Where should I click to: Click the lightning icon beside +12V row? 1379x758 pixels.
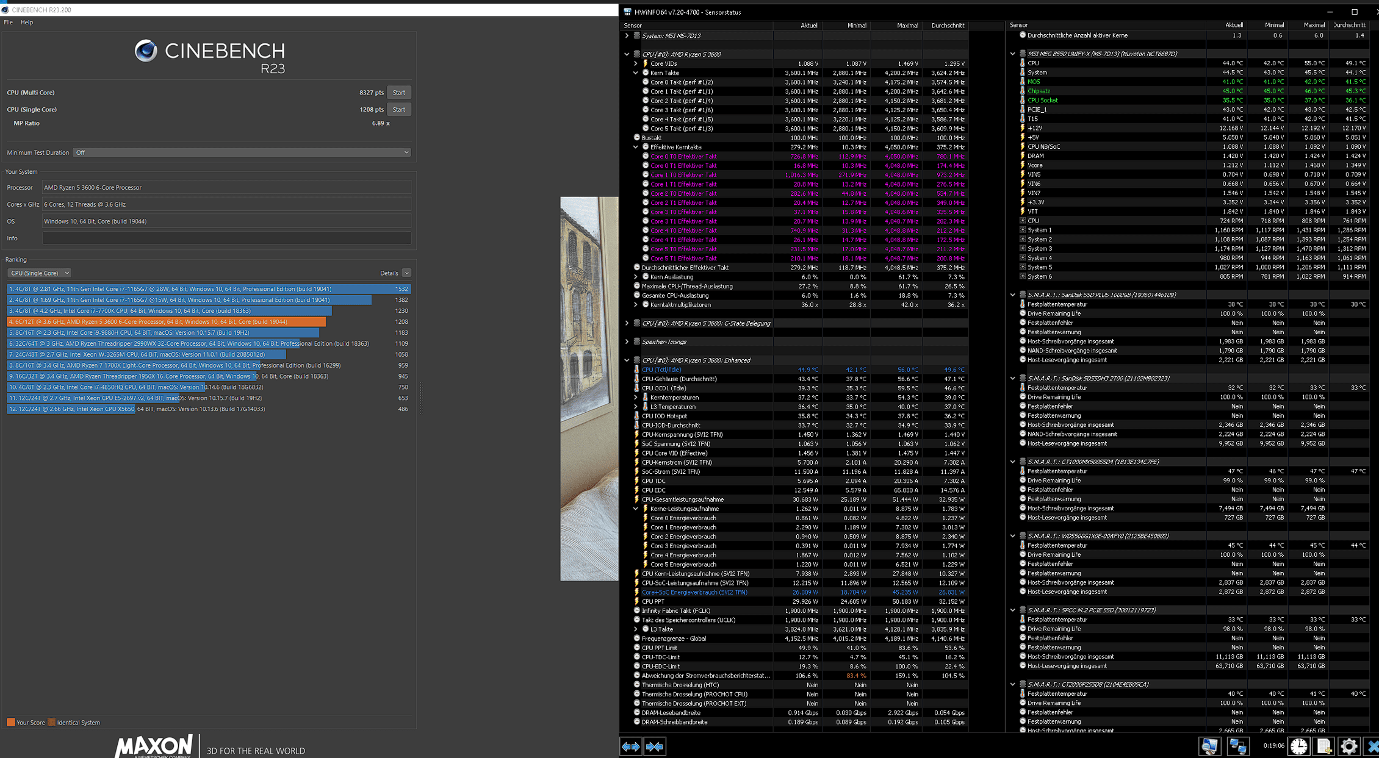(1023, 128)
